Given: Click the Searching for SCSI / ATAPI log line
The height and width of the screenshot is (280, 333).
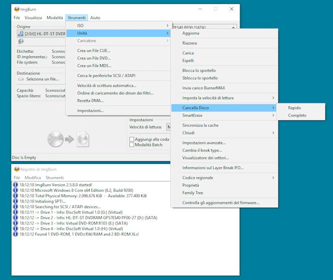Looking at the screenshot, I should (60, 206).
